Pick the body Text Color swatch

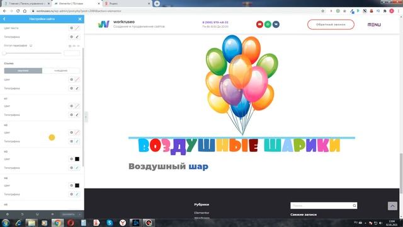pyautogui.click(x=77, y=28)
